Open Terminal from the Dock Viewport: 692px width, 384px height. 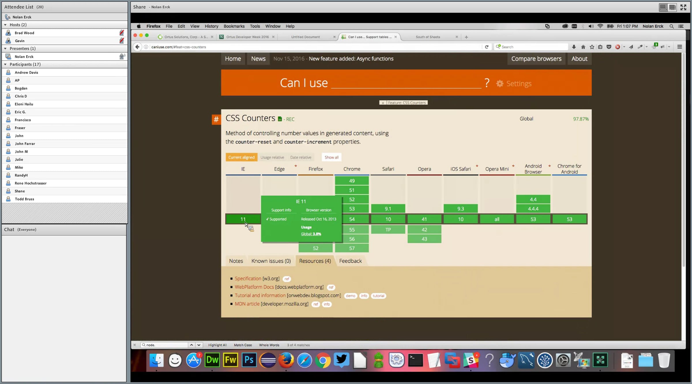coord(415,360)
